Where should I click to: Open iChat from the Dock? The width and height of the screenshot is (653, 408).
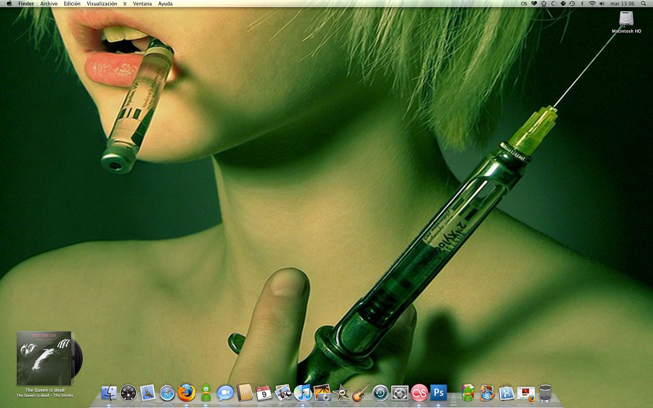(225, 393)
